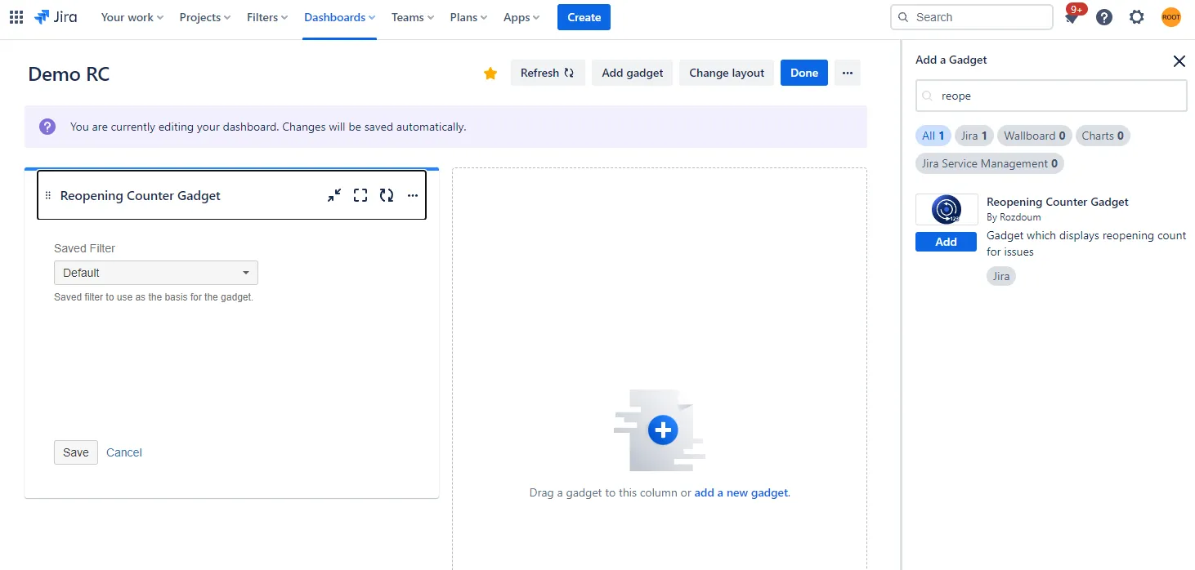Image resolution: width=1195 pixels, height=570 pixels.
Task: Click the Reopening Counter Gadget thumbnail
Action: [x=947, y=210]
